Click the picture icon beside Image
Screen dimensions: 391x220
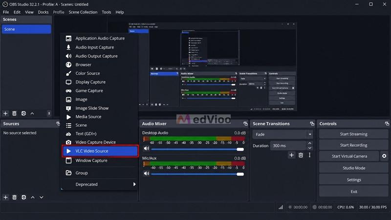68,99
